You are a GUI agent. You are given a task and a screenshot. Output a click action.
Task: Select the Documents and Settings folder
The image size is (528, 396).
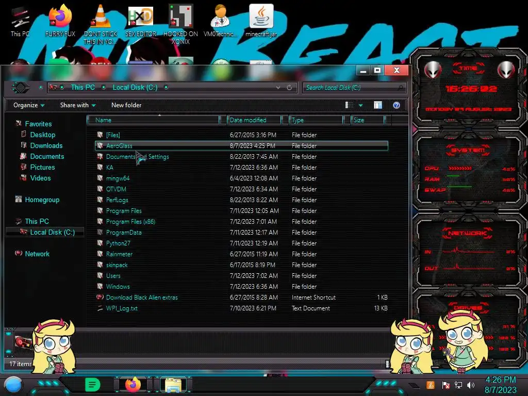(241, 157)
